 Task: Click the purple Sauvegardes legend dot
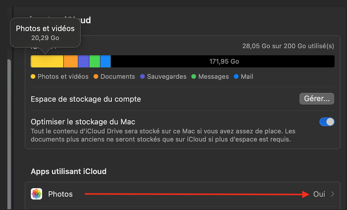click(142, 77)
